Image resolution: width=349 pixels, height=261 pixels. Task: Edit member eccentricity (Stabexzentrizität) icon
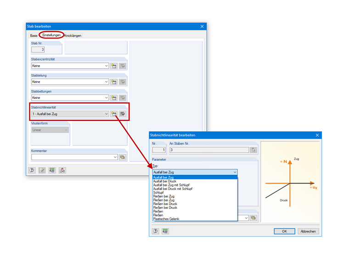click(123, 66)
